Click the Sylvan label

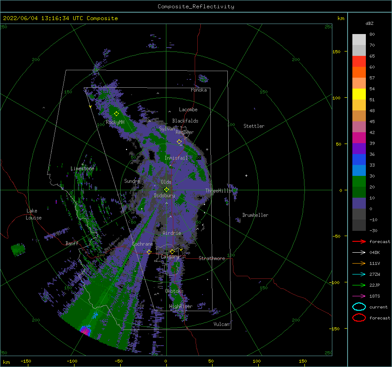coord(167,129)
